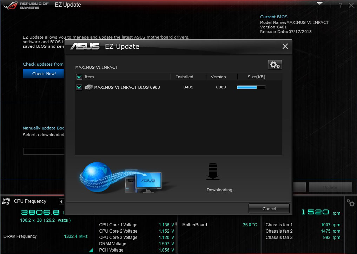Click the download progress bar for BIOS 0903
The width and height of the screenshot is (357, 254).
[x=251, y=87]
